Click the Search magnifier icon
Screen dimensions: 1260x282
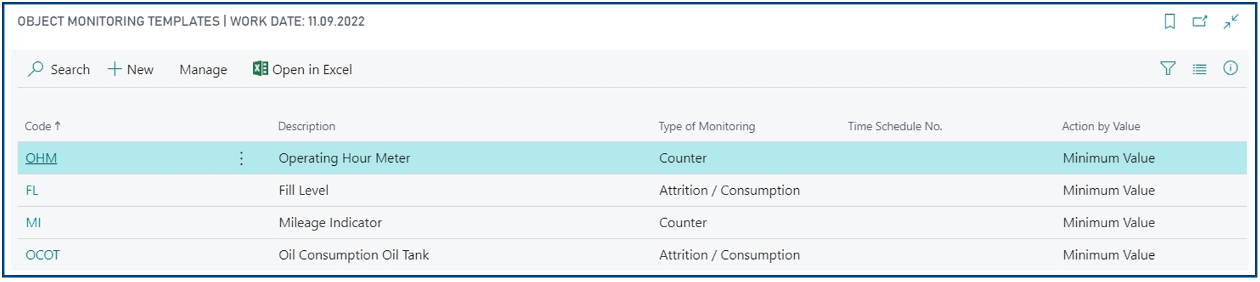tap(35, 69)
